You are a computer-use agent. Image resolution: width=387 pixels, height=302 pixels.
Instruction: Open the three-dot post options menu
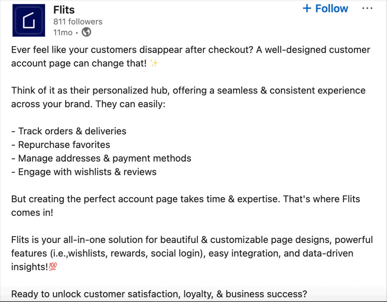pos(367,9)
